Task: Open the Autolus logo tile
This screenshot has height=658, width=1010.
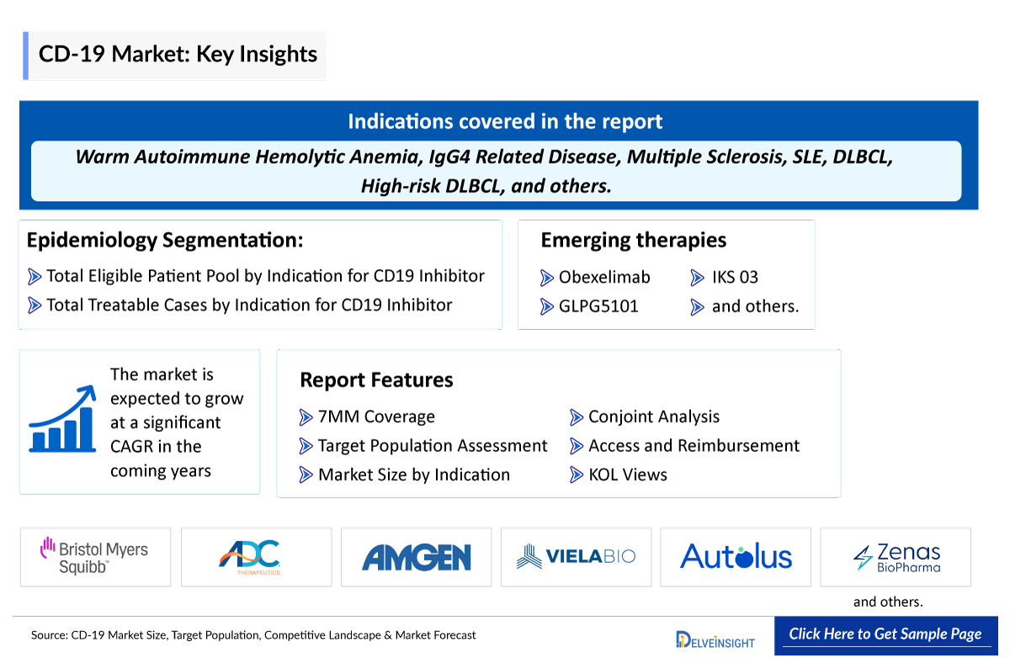Action: point(736,556)
